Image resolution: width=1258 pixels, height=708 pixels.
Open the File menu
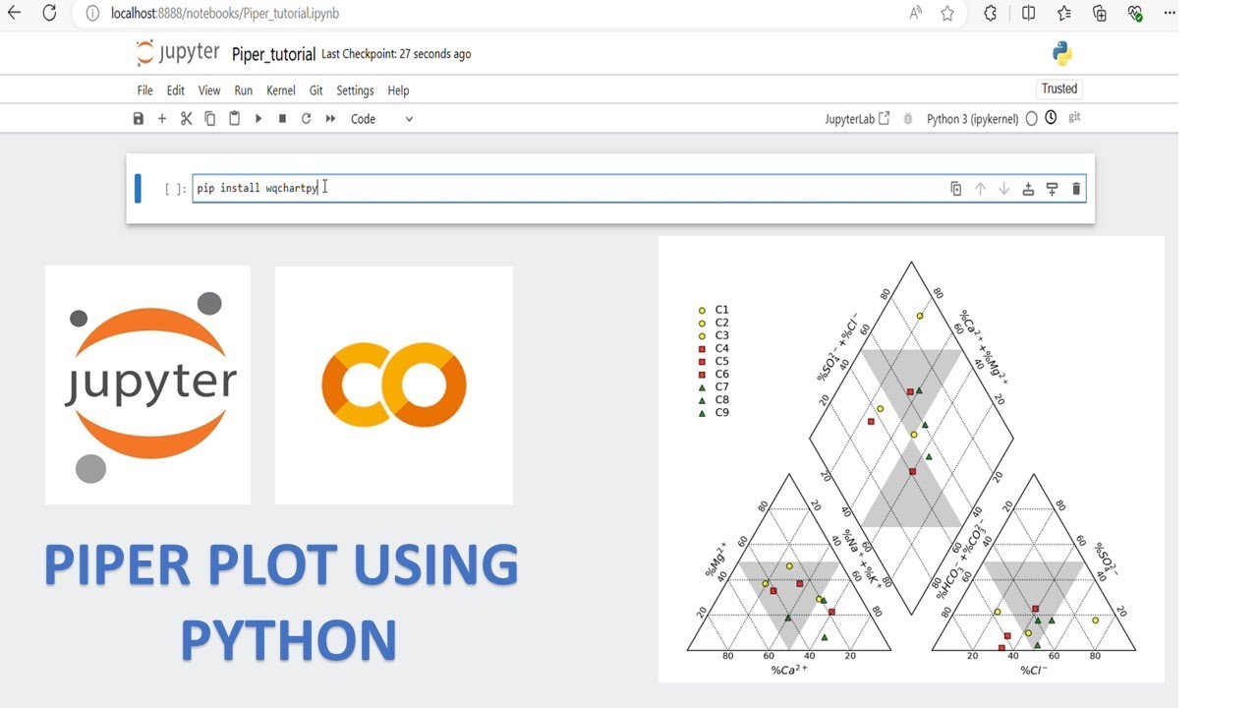[144, 90]
